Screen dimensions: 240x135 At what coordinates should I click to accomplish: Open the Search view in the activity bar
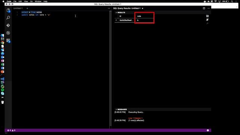(8, 18)
